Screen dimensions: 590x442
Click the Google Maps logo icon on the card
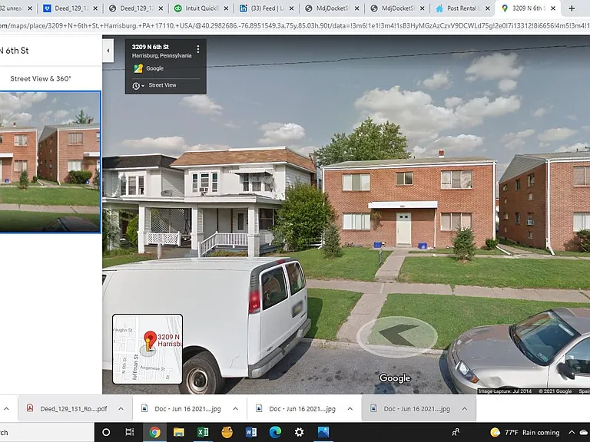[x=138, y=68]
